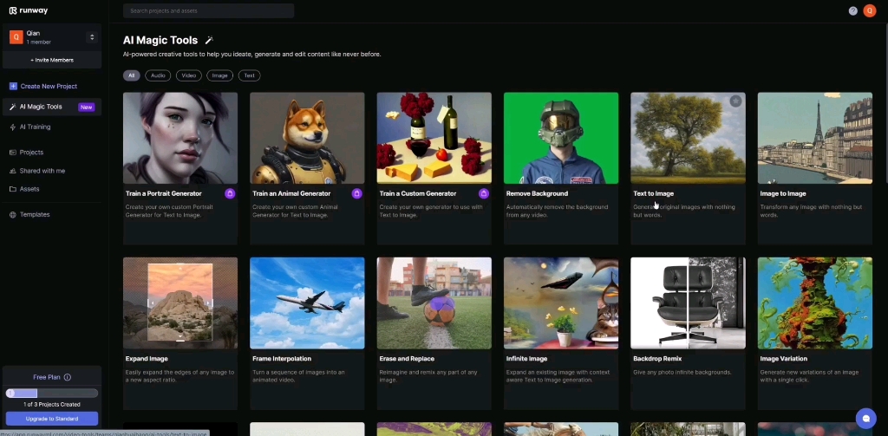Screen dimensions: 888x436
Task: Open AI Training in the sidebar
Action: [35, 127]
